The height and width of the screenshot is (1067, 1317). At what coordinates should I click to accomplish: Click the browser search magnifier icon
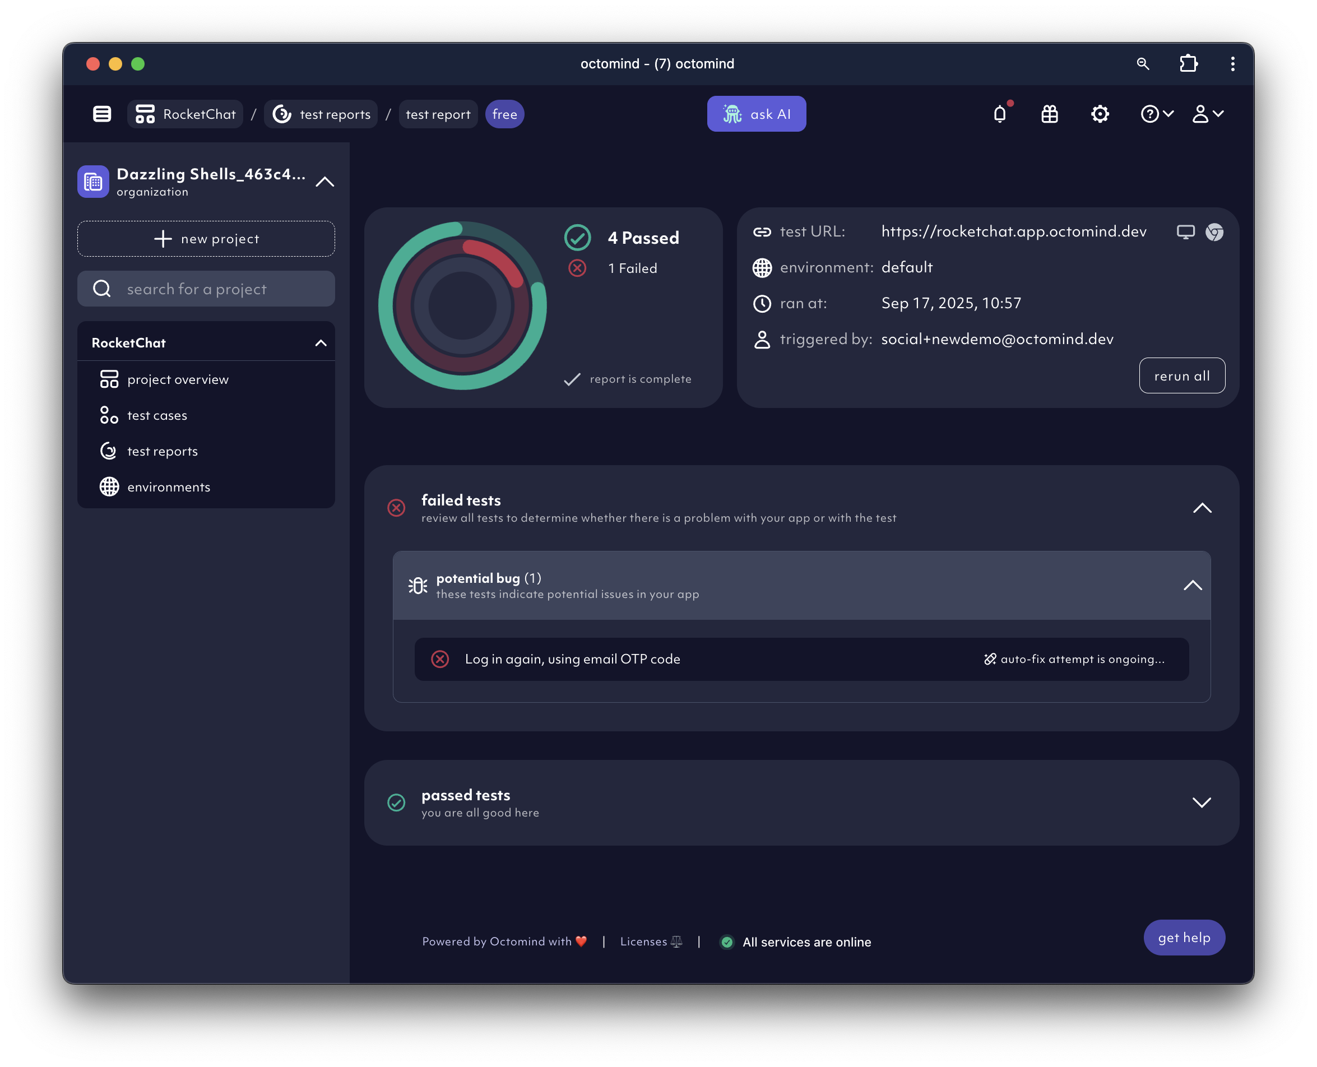pos(1143,64)
